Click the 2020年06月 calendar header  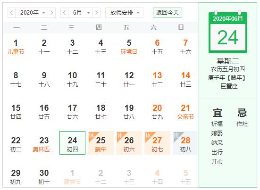pos(228,18)
